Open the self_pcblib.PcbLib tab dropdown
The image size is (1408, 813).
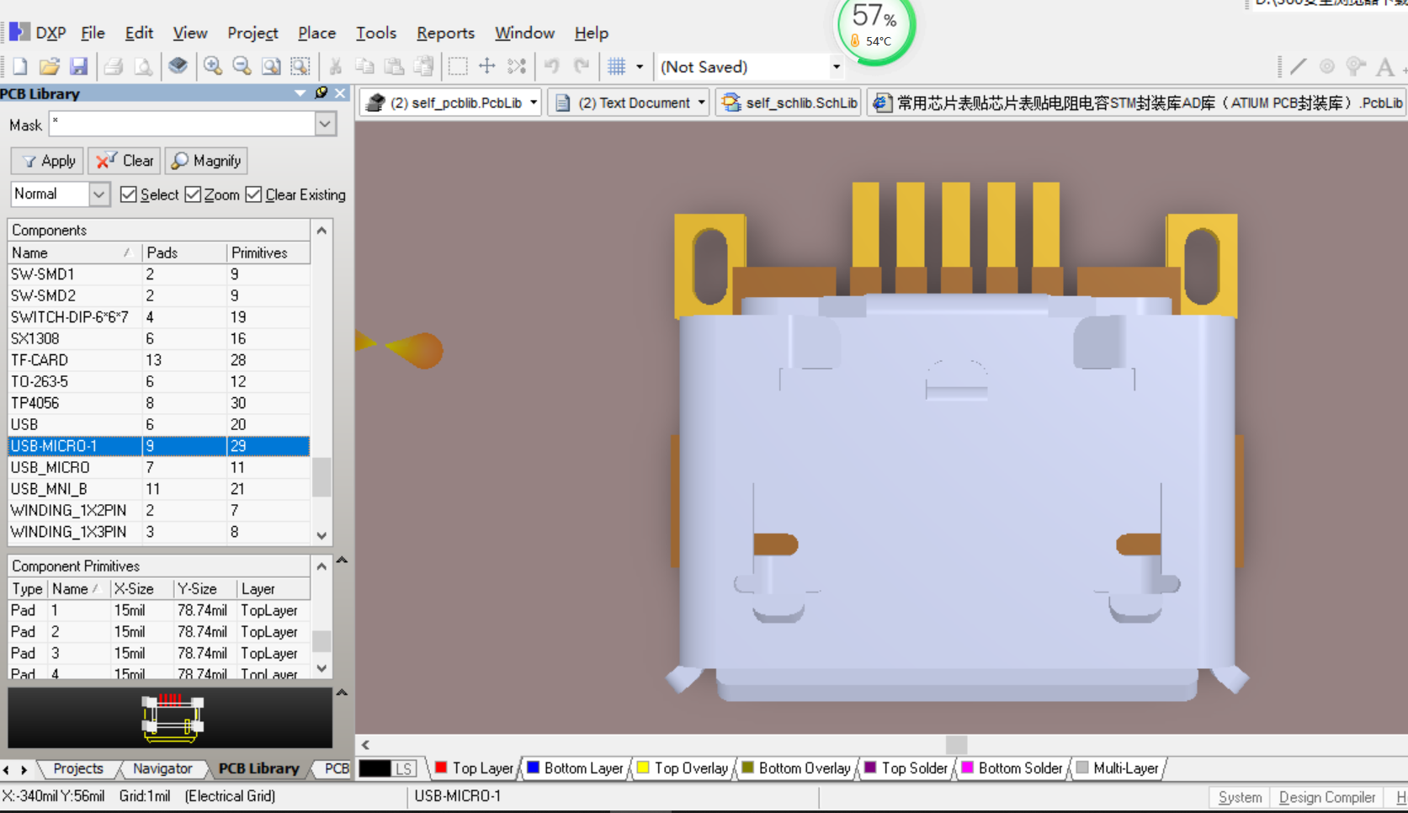[x=534, y=103]
